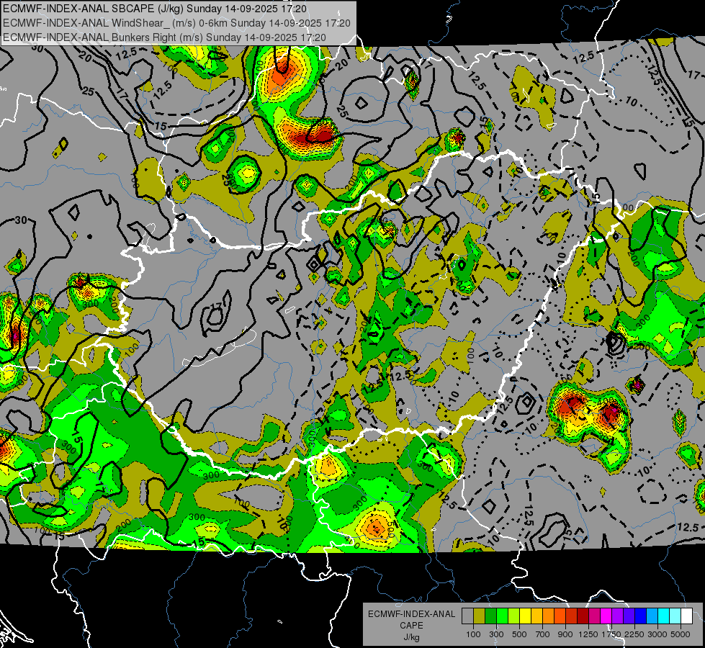Click the legend value 500
The image size is (705, 648).
pyautogui.click(x=519, y=634)
